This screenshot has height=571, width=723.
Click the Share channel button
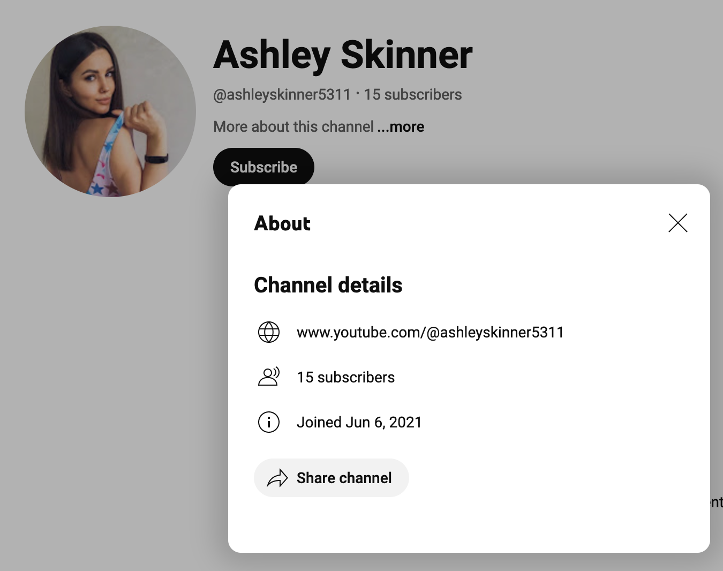pyautogui.click(x=332, y=478)
